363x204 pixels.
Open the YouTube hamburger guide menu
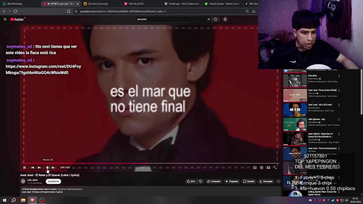point(5,19)
